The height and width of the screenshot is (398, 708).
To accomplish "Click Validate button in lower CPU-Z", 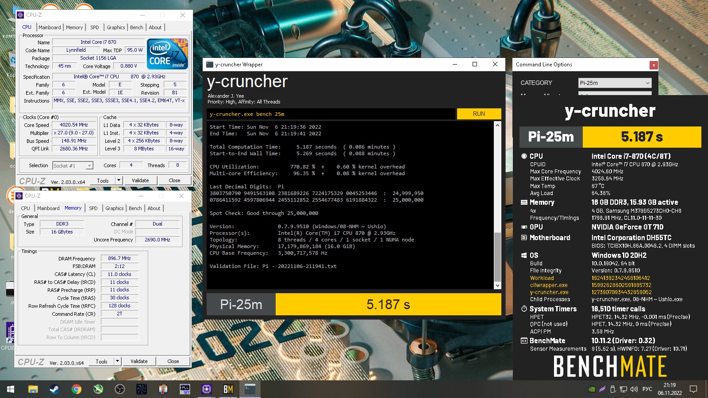I will 139,361.
